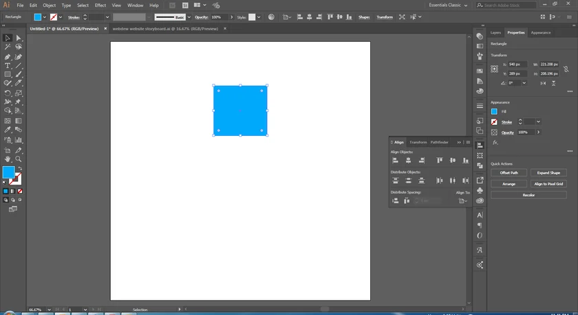Toggle Draw Normal mode
The width and height of the screenshot is (578, 315).
pos(6,200)
